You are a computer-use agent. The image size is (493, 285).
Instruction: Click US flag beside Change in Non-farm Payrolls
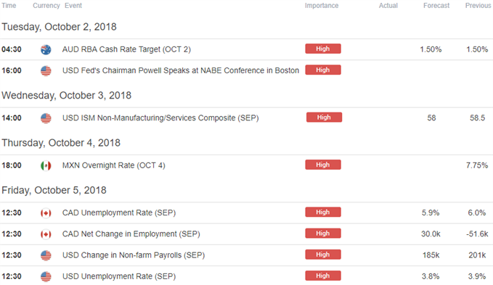click(46, 255)
